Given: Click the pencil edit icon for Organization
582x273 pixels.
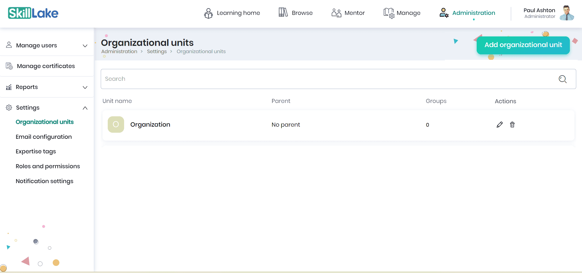Looking at the screenshot, I should pyautogui.click(x=499, y=125).
